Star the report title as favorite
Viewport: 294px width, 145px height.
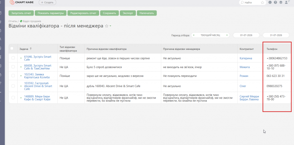(x=107, y=26)
